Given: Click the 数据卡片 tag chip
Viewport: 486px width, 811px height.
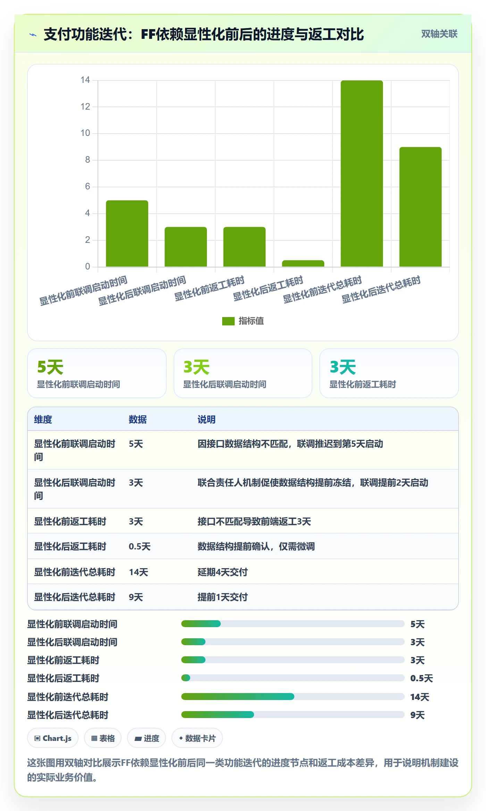Looking at the screenshot, I should 197,738.
